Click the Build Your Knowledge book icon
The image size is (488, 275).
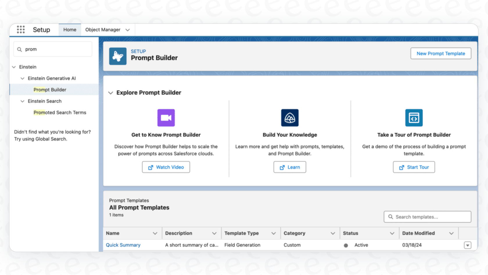pos(290,118)
